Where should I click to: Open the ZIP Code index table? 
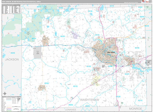tap(11, 9)
